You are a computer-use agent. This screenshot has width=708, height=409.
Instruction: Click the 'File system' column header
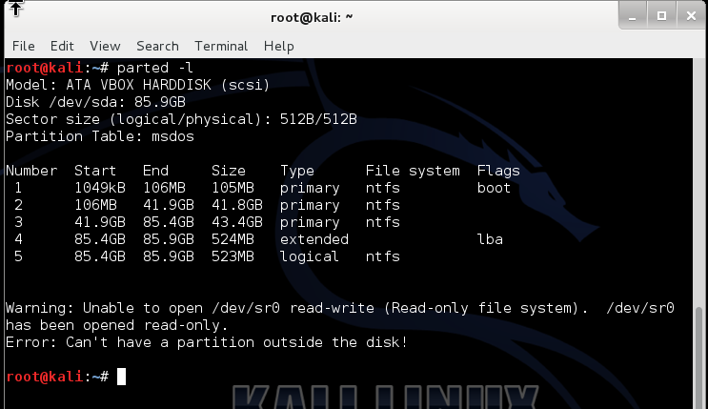click(x=413, y=171)
